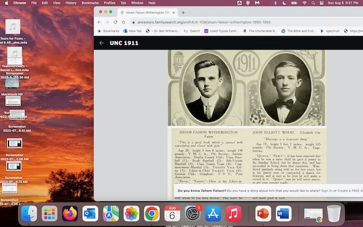Open Music from the Dock
The width and height of the screenshot is (363, 227).
(233, 213)
